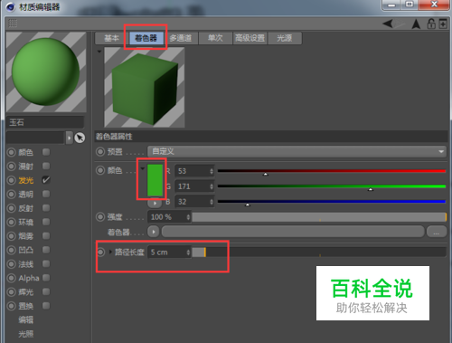Click the G value stepper arrows
This screenshot has height=343, width=452.
pos(212,186)
